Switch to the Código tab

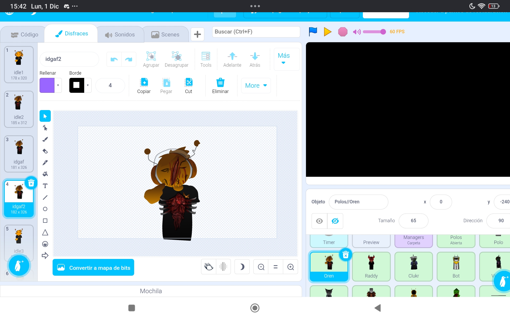tap(24, 35)
